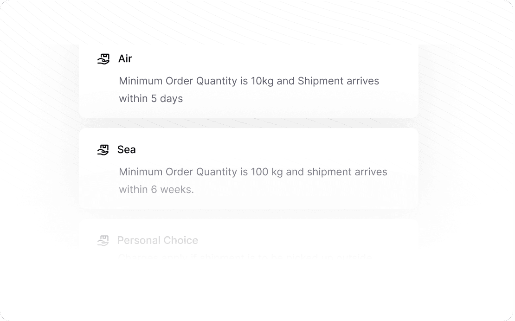Viewport: 515px width, 321px height.
Task: Click 'Shipment arrives' text in Air card
Action: point(338,81)
